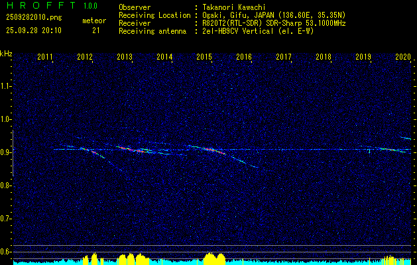
Task: Click the grey vertical frequency range bar at left
Action: (13, 153)
